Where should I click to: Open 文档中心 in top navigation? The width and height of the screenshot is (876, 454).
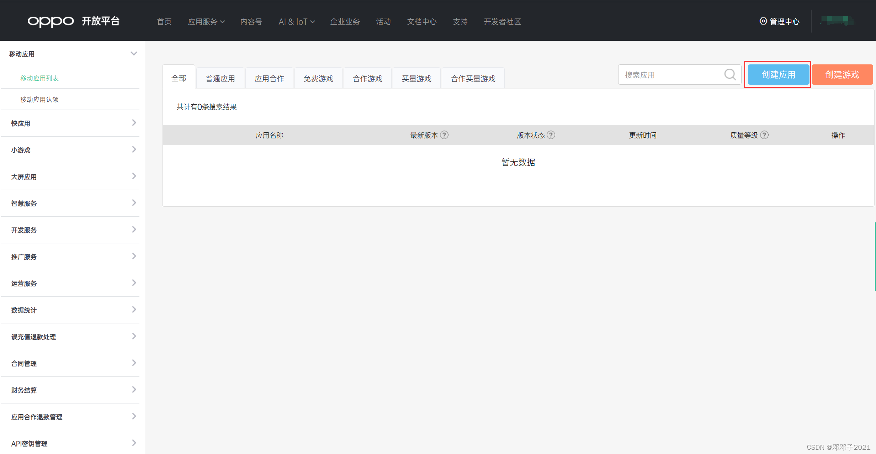422,22
